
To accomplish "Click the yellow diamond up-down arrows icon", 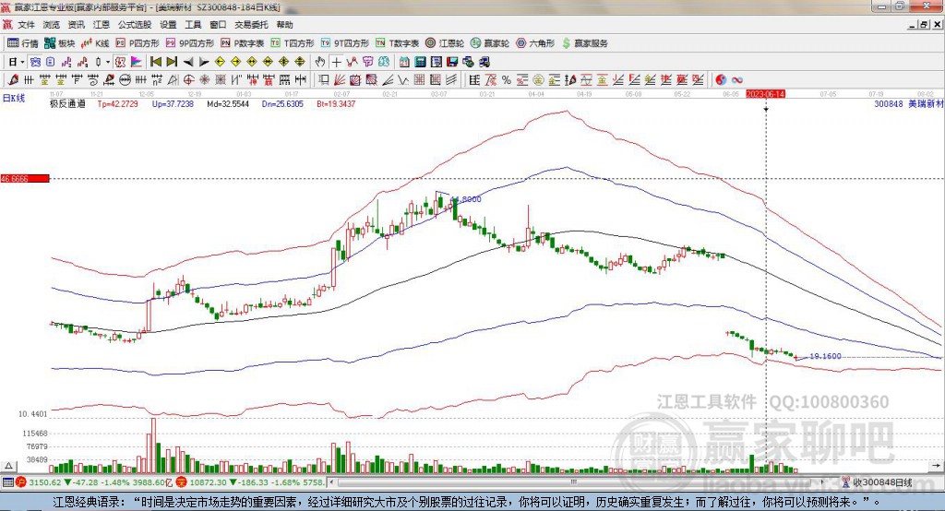I will tap(300, 62).
